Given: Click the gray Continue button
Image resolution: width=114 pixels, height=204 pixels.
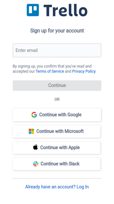Looking at the screenshot, I should click(x=57, y=85).
